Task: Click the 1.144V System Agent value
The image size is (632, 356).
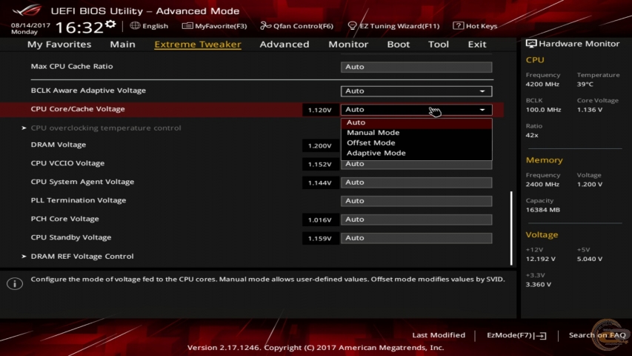Action: coord(319,183)
